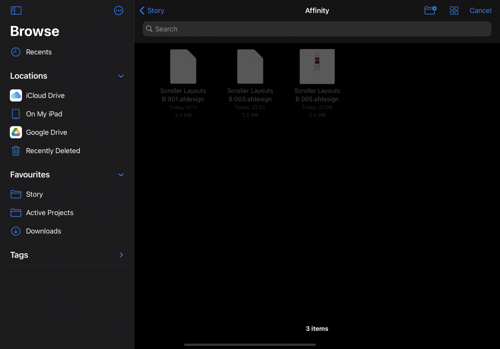Cancel the file picker
This screenshot has height=349, width=500.
tap(480, 11)
